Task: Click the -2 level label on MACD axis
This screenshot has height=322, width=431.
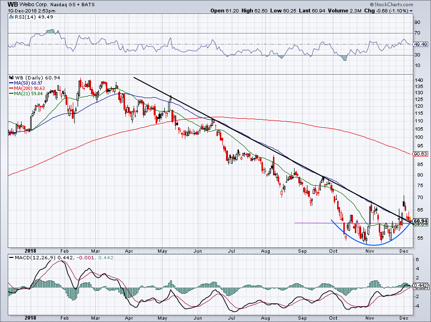Action: pos(417,297)
